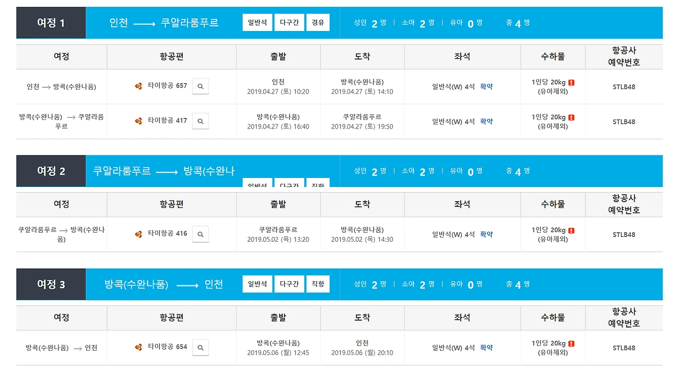Click 직항 button in itinerary 3 header

click(318, 284)
